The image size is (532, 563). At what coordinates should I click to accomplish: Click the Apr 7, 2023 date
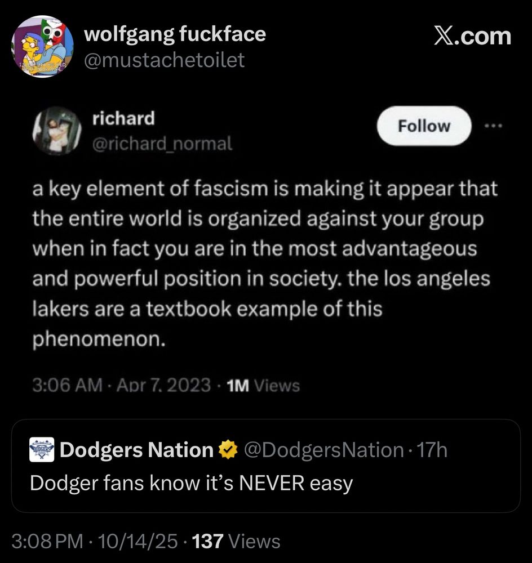tap(164, 386)
